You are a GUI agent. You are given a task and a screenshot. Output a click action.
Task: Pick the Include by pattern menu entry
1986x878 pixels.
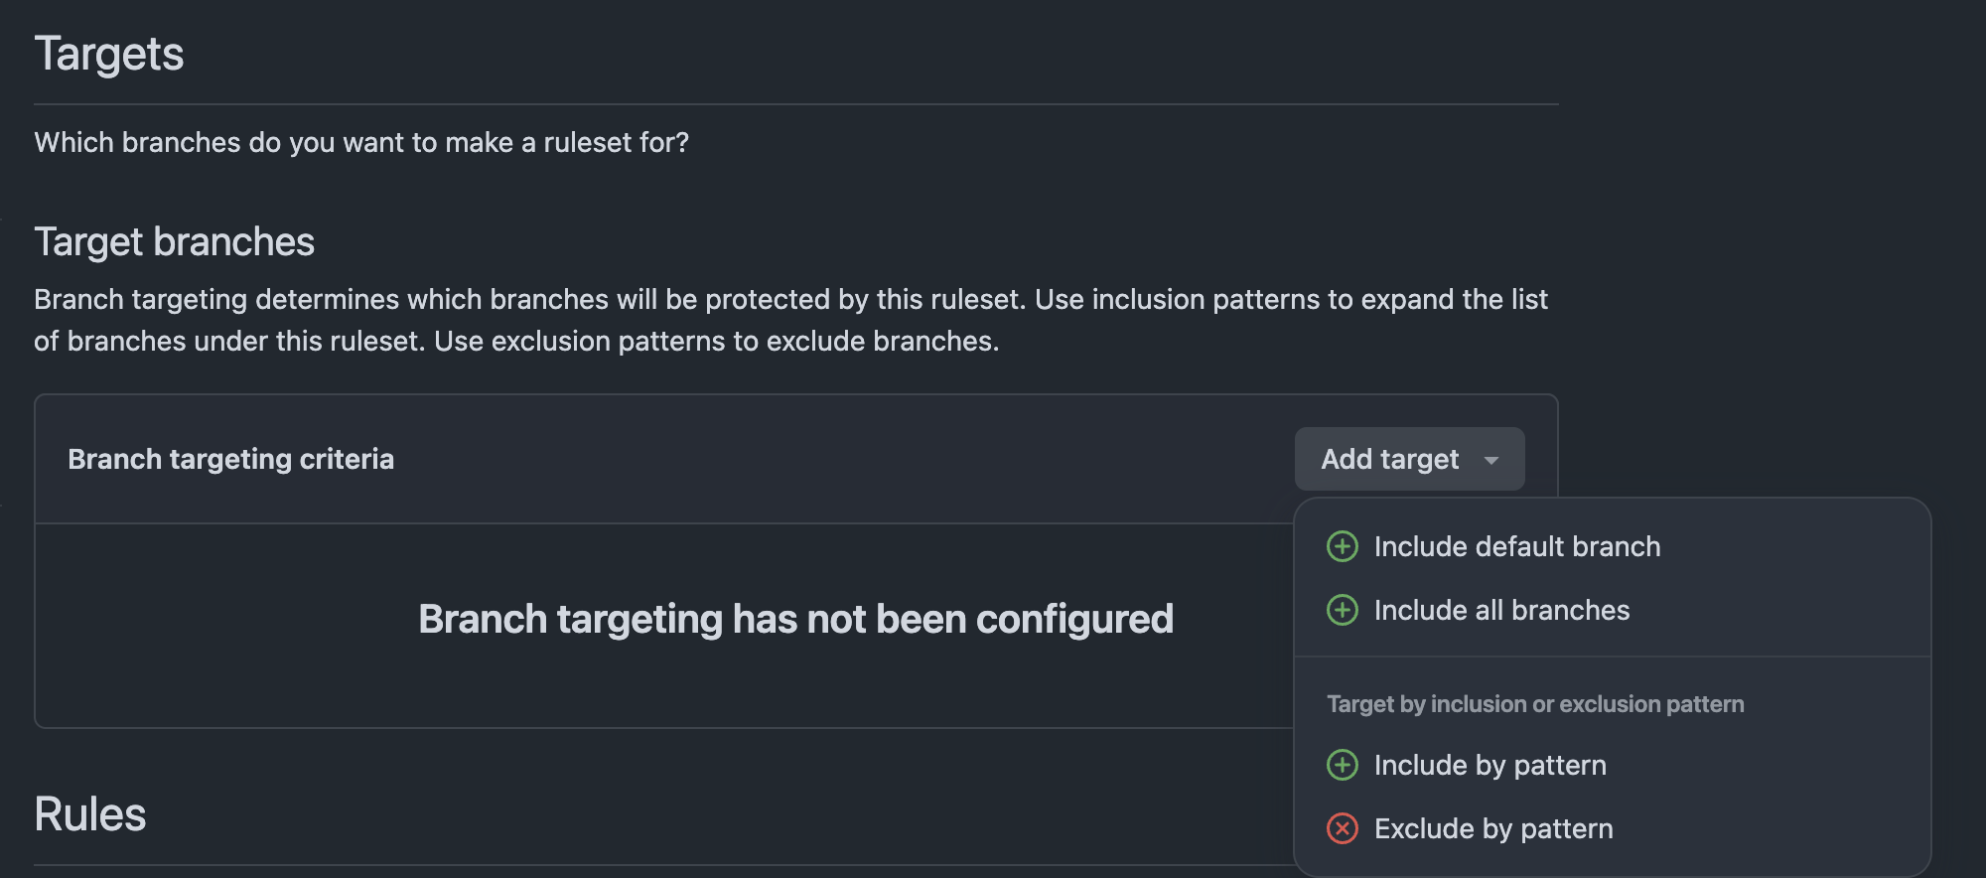coord(1489,765)
